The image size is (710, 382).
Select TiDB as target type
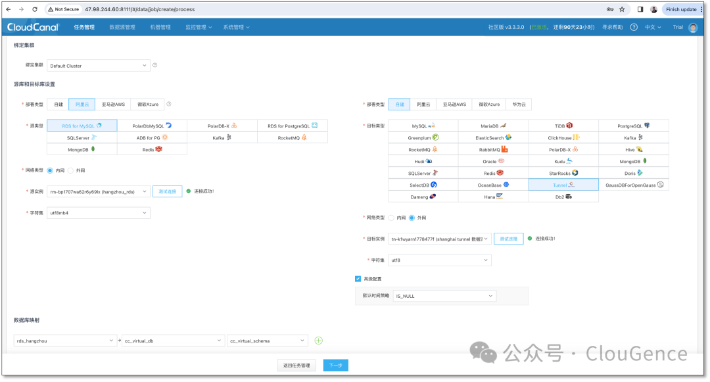point(563,126)
